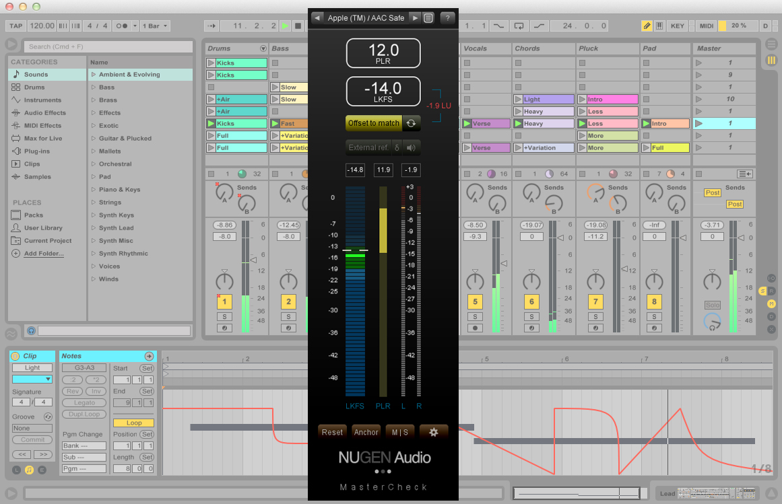Image resolution: width=782 pixels, height=504 pixels.
Task: Toggle the computer MIDI keyboard icon
Action: point(660,26)
